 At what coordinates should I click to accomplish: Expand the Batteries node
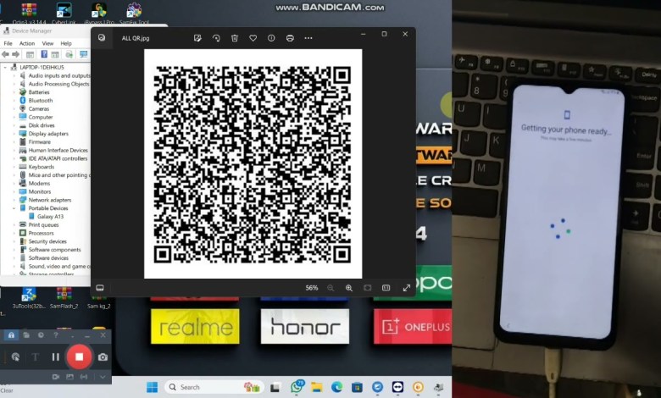pyautogui.click(x=14, y=91)
